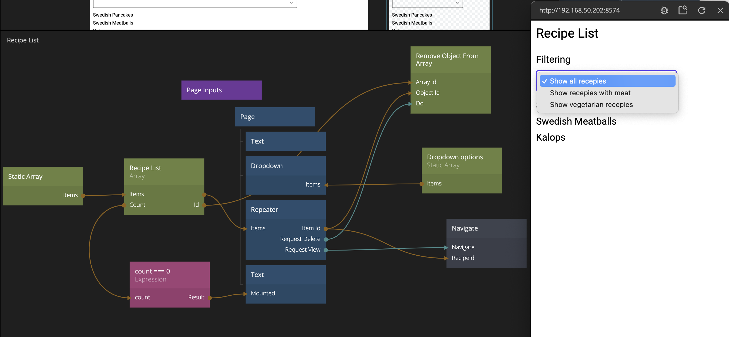Open the top-left dropdown chevron above canvas
This screenshot has width=729, height=337.
pyautogui.click(x=291, y=3)
